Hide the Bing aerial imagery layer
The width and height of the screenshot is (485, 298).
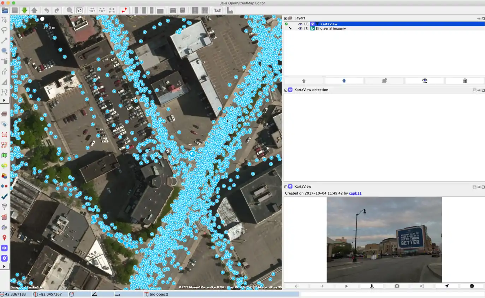click(300, 29)
